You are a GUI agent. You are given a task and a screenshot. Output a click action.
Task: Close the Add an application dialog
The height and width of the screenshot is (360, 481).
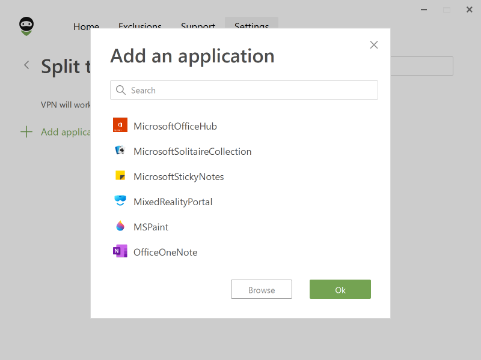(373, 45)
